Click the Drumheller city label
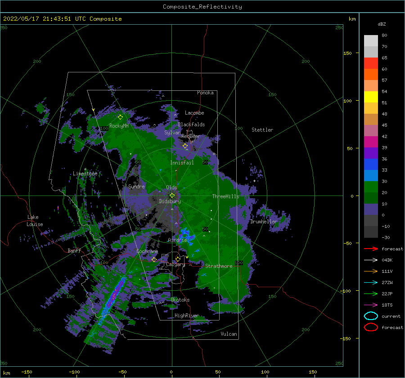Screen dimensions: 405x378 pyautogui.click(x=264, y=222)
